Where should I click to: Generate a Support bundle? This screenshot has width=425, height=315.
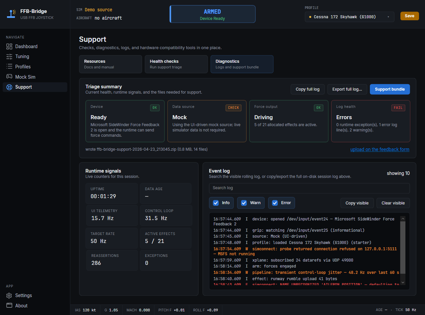click(x=390, y=89)
